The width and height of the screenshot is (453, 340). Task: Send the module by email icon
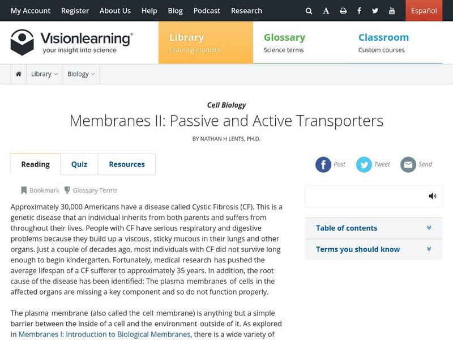pos(408,164)
